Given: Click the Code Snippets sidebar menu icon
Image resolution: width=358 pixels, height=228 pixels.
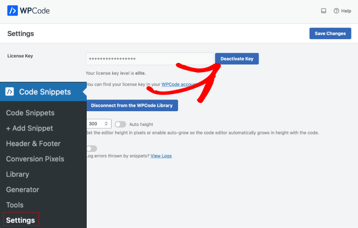Looking at the screenshot, I should pos(10,91).
